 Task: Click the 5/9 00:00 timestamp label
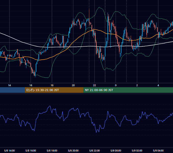pos(116,150)
